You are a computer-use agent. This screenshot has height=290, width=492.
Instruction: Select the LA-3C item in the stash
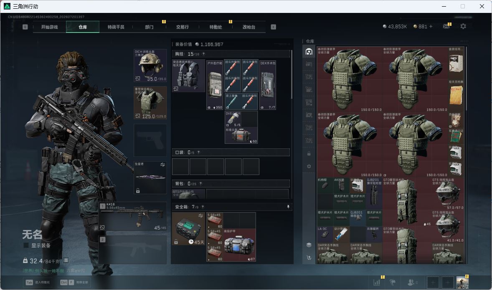pos(325,234)
